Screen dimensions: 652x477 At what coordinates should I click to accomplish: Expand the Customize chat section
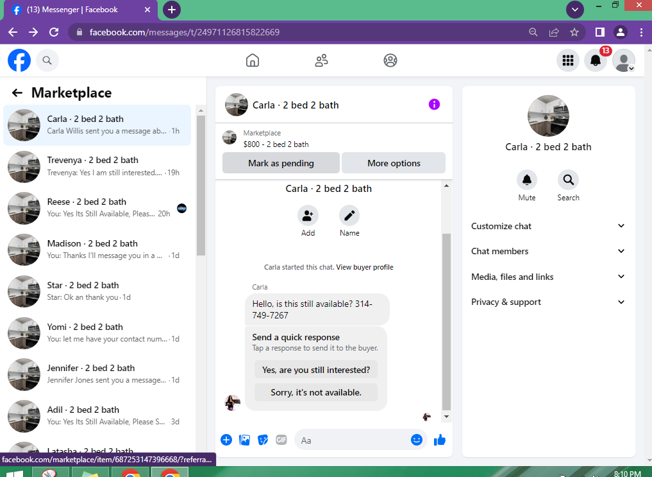[548, 226]
